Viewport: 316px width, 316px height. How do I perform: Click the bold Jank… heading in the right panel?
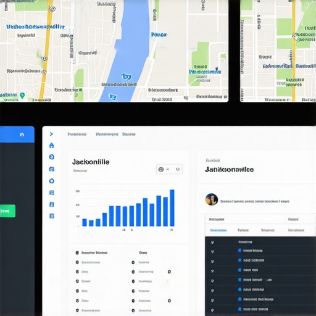(229, 170)
